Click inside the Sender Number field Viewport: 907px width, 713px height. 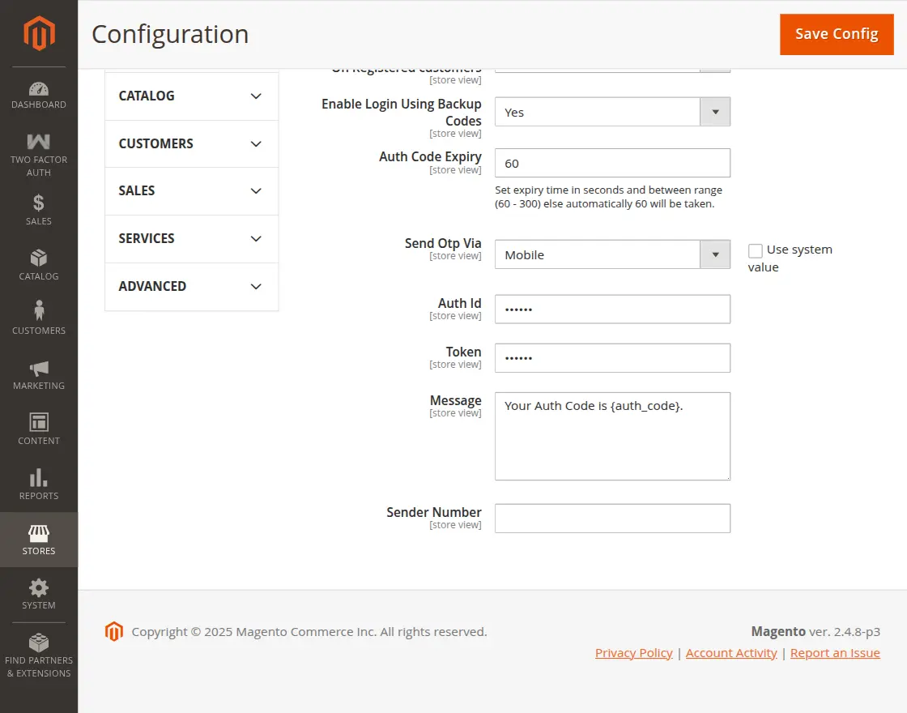point(611,519)
